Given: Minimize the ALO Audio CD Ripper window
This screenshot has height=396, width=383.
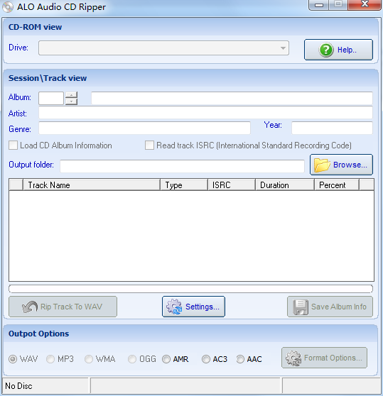Looking at the screenshot, I should tap(319, 4).
